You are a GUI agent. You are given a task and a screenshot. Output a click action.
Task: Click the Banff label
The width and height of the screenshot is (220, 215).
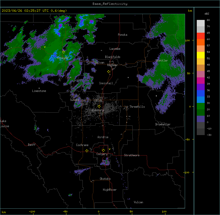point(32,145)
